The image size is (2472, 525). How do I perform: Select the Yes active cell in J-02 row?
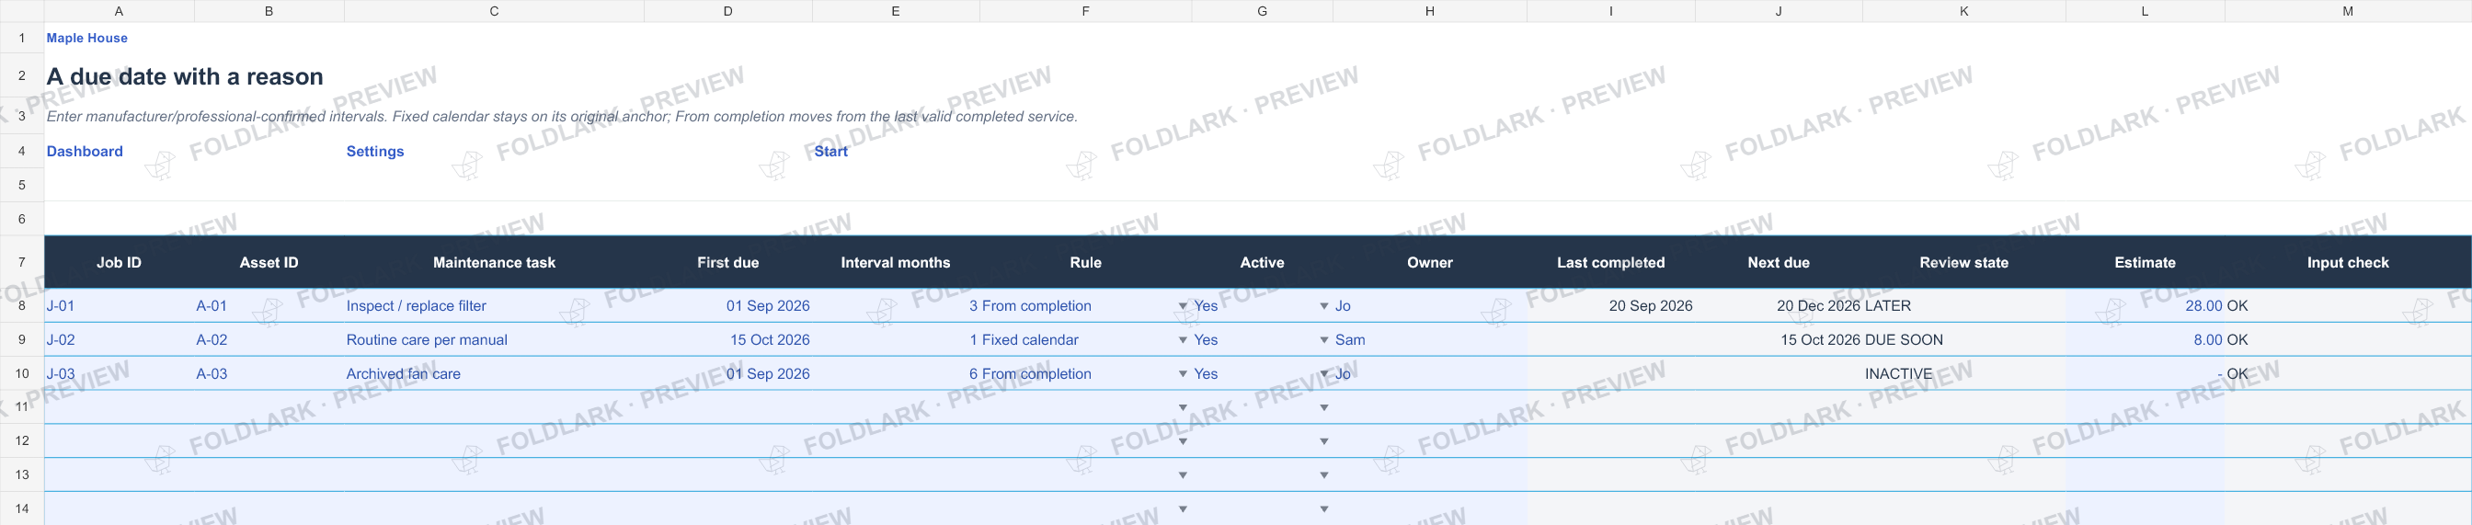coord(1262,340)
